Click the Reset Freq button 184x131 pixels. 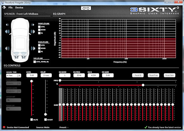154,75
